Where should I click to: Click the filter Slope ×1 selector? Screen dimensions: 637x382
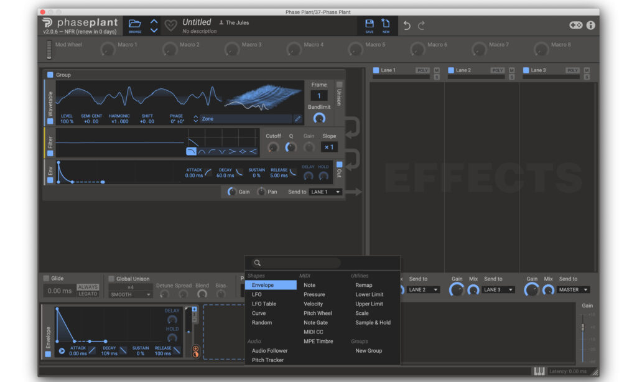click(x=329, y=147)
